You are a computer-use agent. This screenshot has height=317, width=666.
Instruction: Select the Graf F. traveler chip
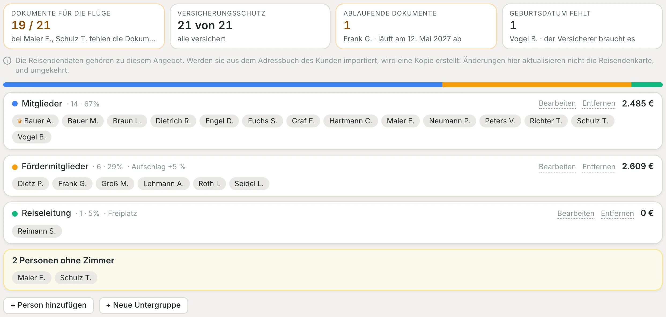pos(303,121)
